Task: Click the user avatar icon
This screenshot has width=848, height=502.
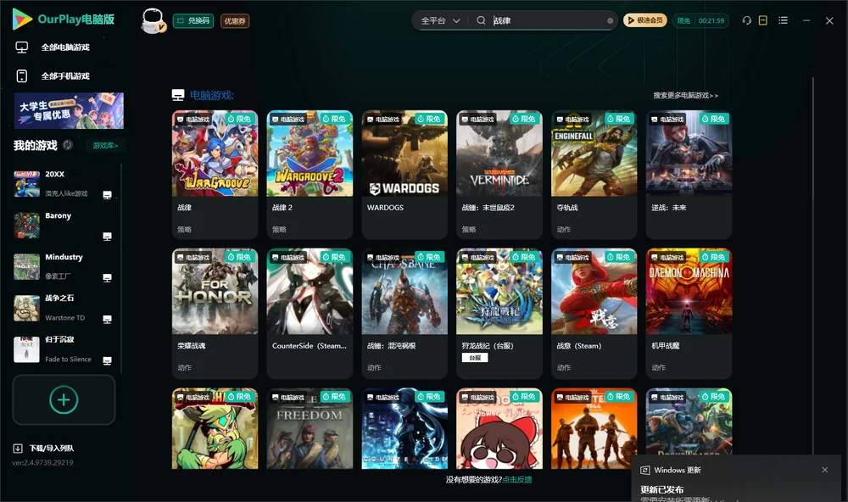Action: (153, 20)
